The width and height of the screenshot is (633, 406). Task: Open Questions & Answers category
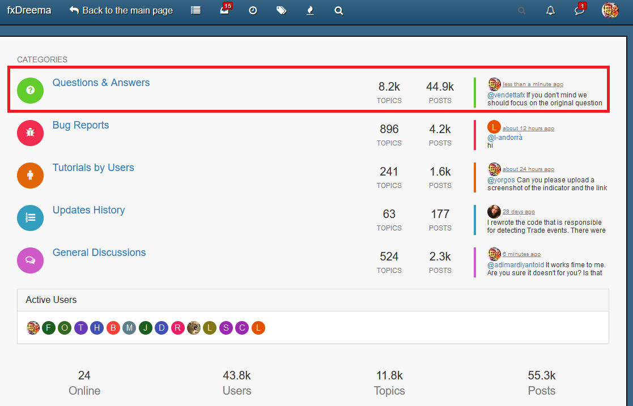coord(101,83)
